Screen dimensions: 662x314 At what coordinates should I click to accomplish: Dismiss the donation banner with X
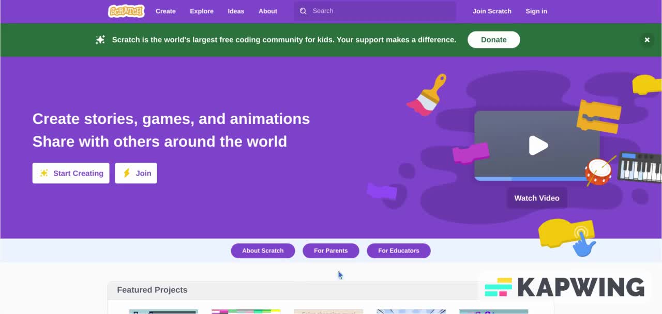point(647,40)
